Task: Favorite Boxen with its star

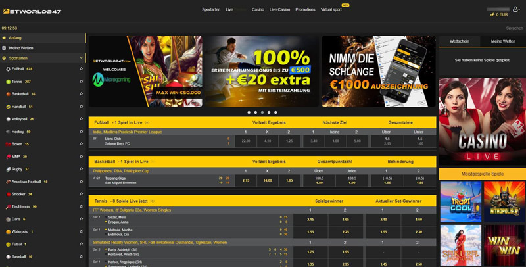Action: [x=81, y=144]
